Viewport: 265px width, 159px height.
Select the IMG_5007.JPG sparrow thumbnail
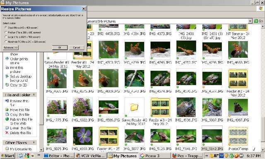[212, 107]
